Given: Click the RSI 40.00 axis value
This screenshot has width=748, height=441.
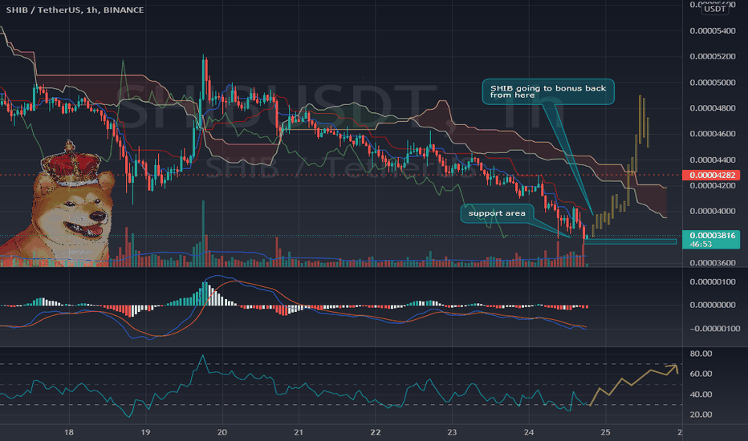Looking at the screenshot, I should click(x=701, y=394).
